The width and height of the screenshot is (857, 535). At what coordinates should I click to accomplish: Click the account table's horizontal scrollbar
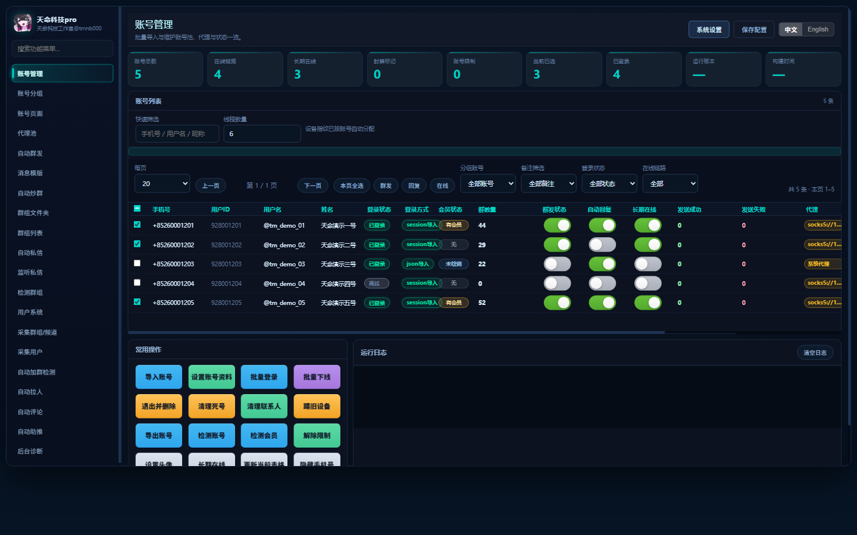(396, 332)
